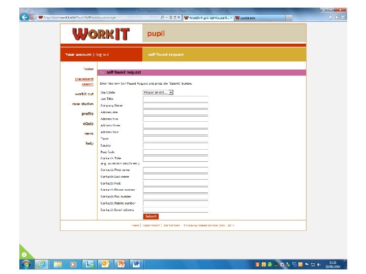
Task: Click the Address one input field
Action: (175, 112)
